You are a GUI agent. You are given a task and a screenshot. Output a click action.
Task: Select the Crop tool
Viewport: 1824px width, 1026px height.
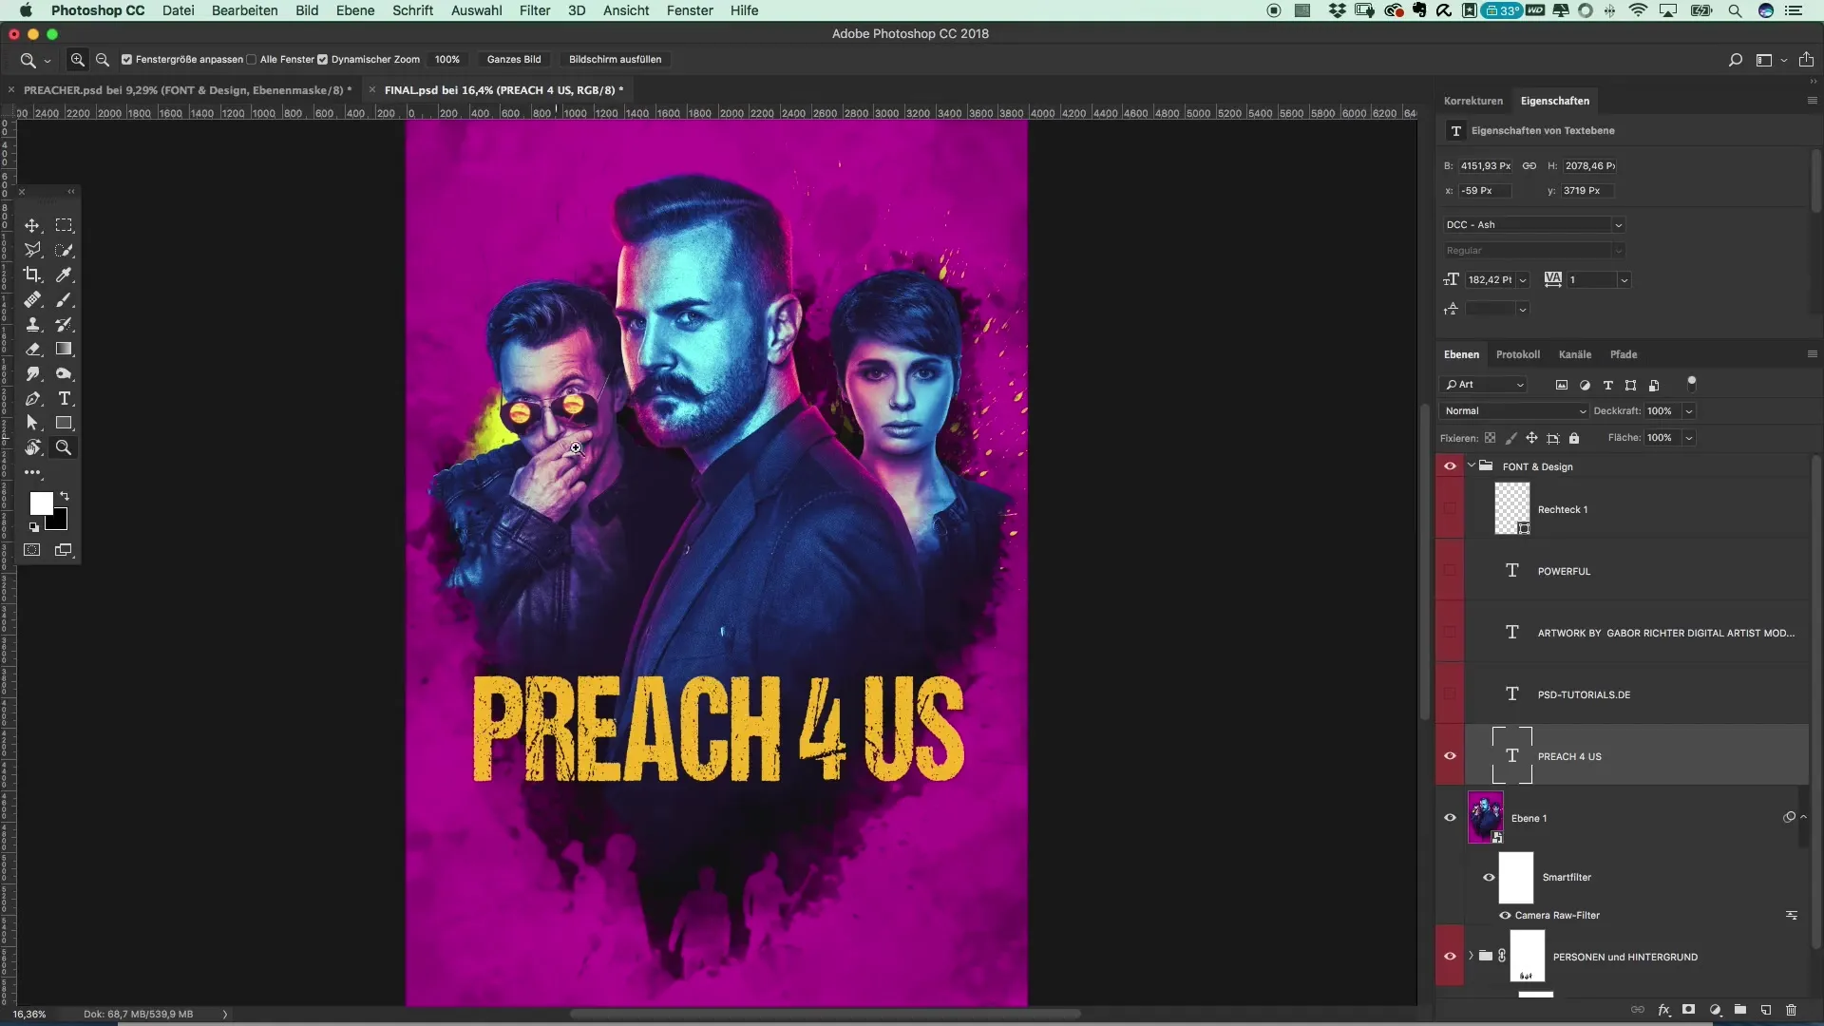point(32,275)
